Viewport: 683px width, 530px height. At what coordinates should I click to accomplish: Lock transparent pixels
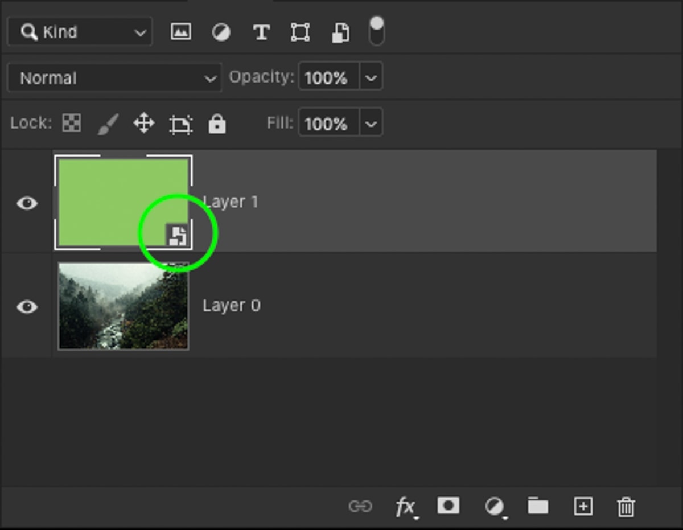(x=72, y=123)
